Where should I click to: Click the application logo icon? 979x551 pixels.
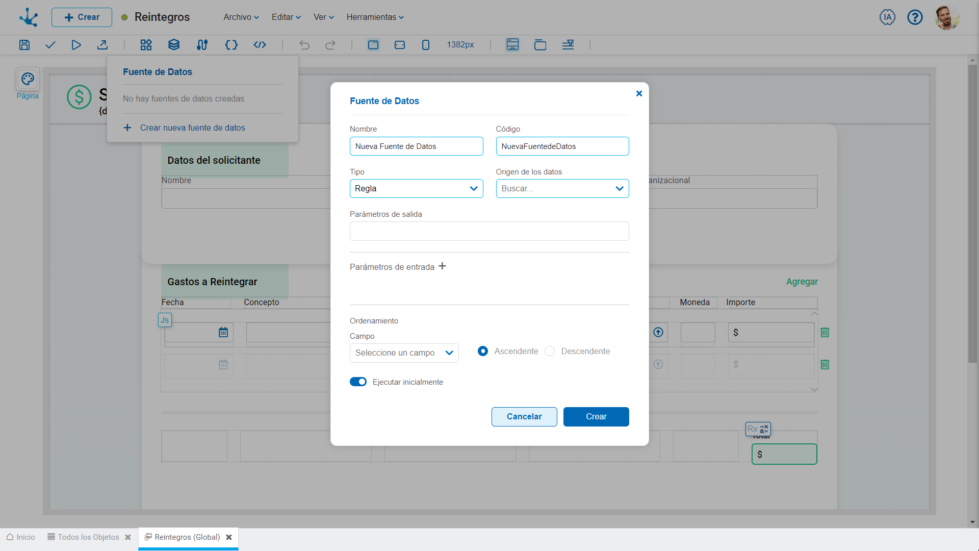[29, 17]
